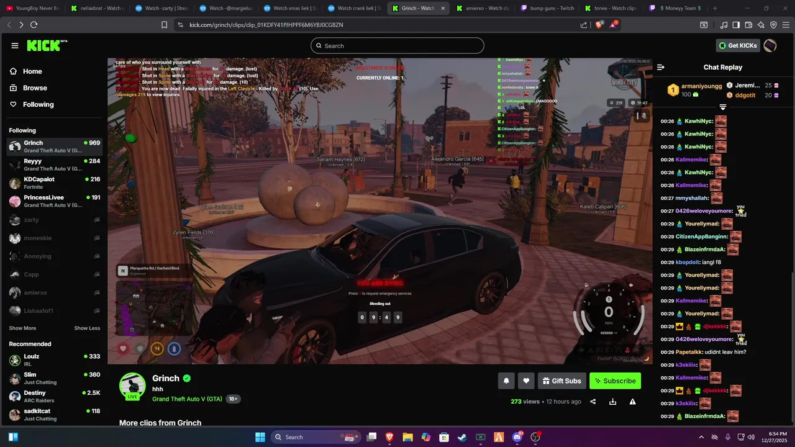Open the browser main menu
This screenshot has height=447, width=795.
[x=786, y=25]
